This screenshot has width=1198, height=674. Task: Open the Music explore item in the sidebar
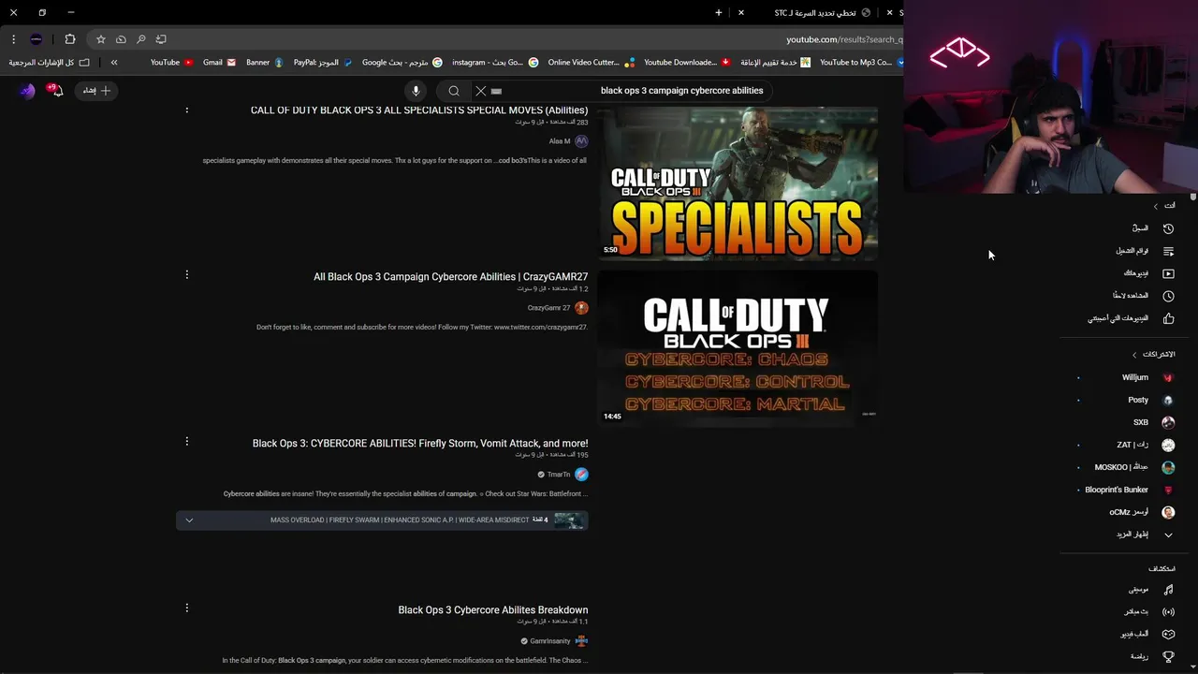1150,590
